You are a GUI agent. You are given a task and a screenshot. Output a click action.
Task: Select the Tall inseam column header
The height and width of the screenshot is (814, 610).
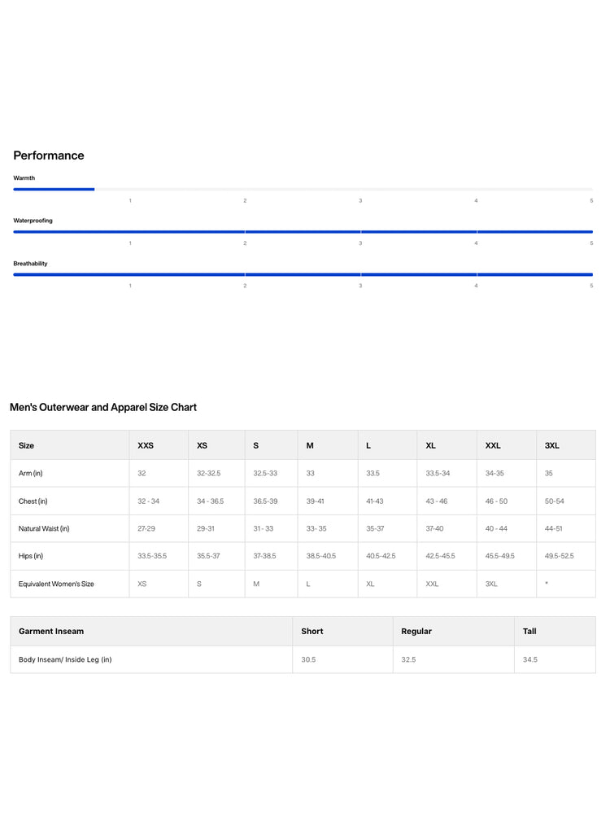(x=529, y=632)
